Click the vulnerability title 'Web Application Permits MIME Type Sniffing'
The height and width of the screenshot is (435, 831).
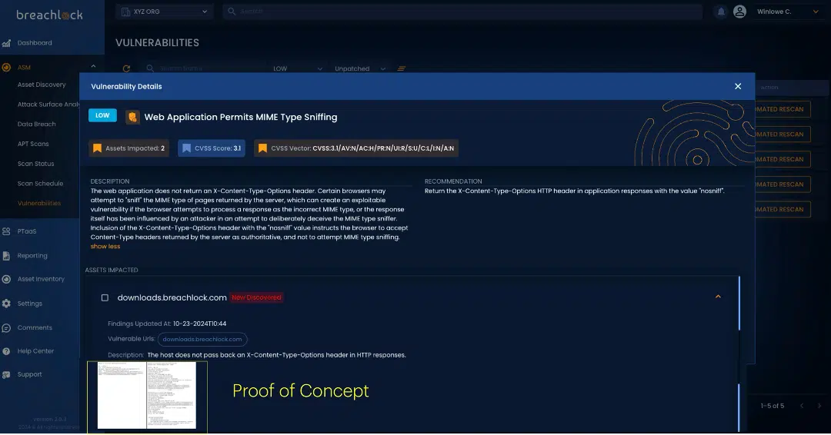click(241, 117)
